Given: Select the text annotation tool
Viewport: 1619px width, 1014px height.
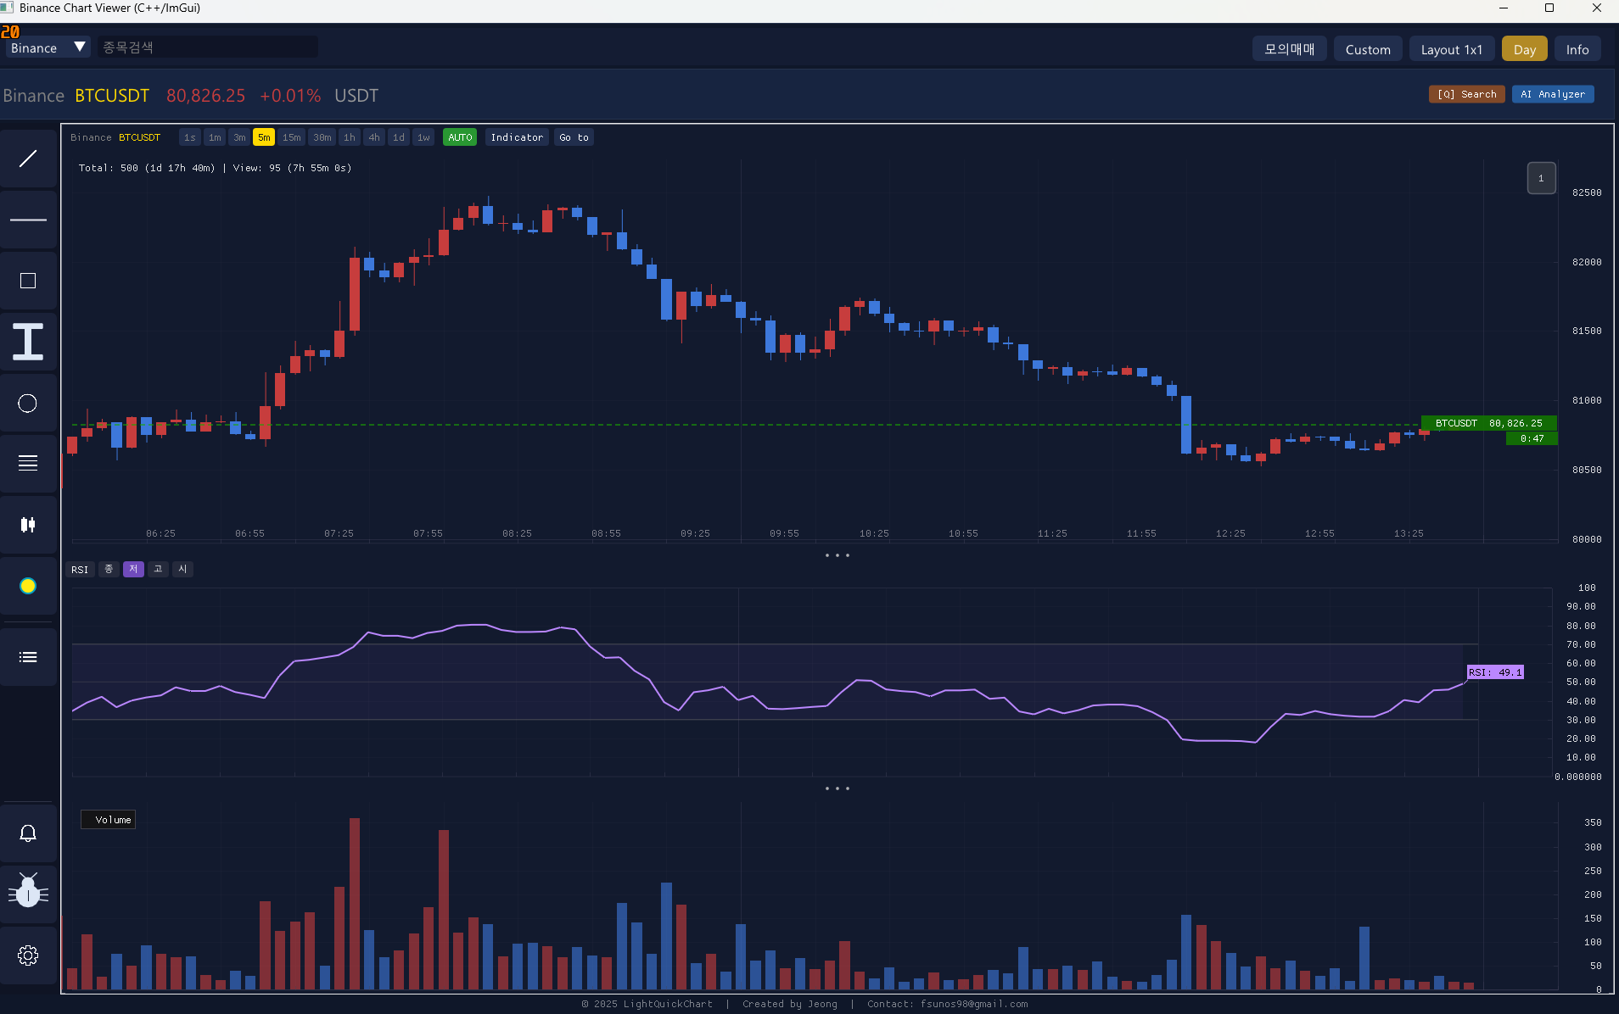Looking at the screenshot, I should 28,342.
